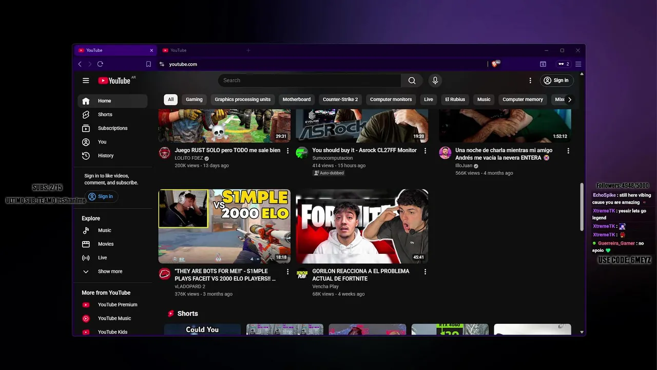This screenshot has width=657, height=370.
Task: Switch to the second YouTube tab
Action: click(200, 50)
